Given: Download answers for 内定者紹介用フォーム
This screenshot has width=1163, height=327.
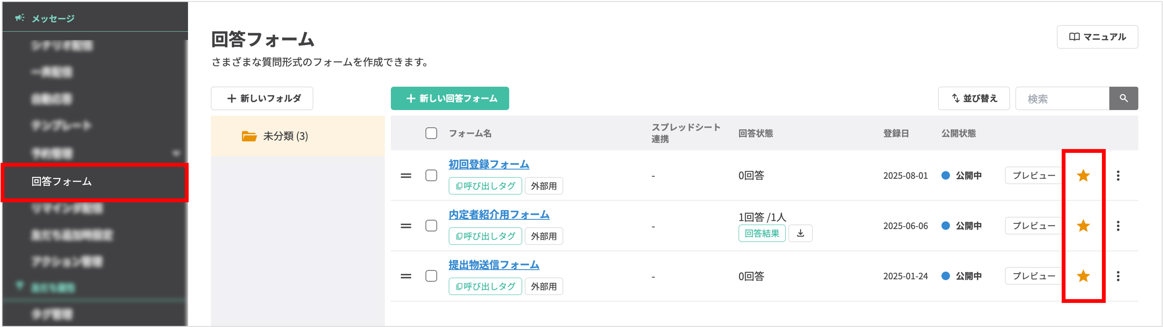Looking at the screenshot, I should 800,233.
